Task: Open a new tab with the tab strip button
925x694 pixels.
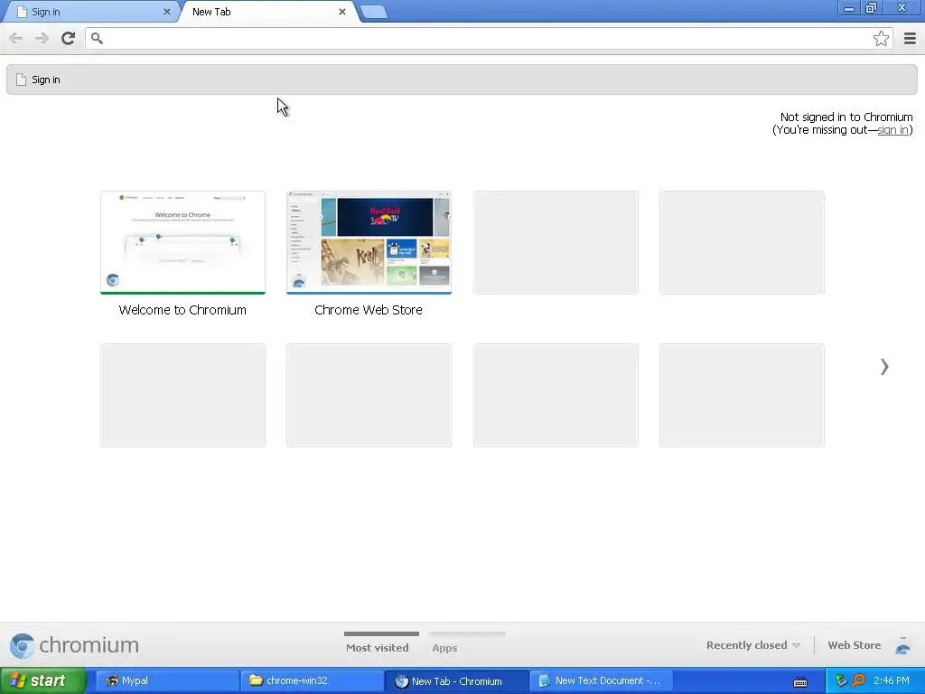Action: (x=373, y=12)
